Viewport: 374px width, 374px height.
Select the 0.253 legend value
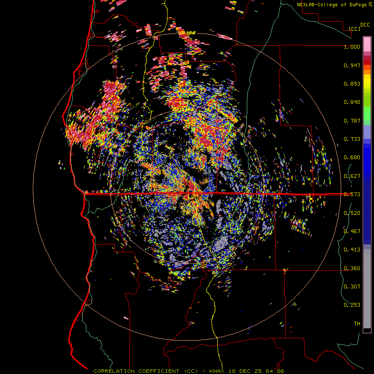click(352, 305)
